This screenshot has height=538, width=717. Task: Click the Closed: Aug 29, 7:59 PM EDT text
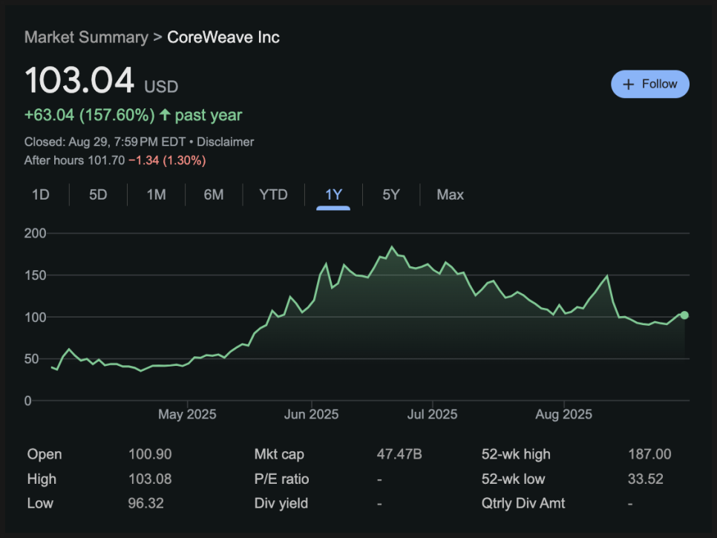pos(105,142)
